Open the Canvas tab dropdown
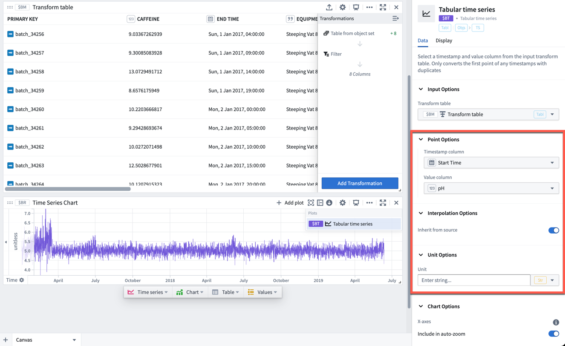The width and height of the screenshot is (565, 346). point(74,340)
